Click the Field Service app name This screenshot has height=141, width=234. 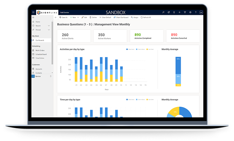click(65, 12)
